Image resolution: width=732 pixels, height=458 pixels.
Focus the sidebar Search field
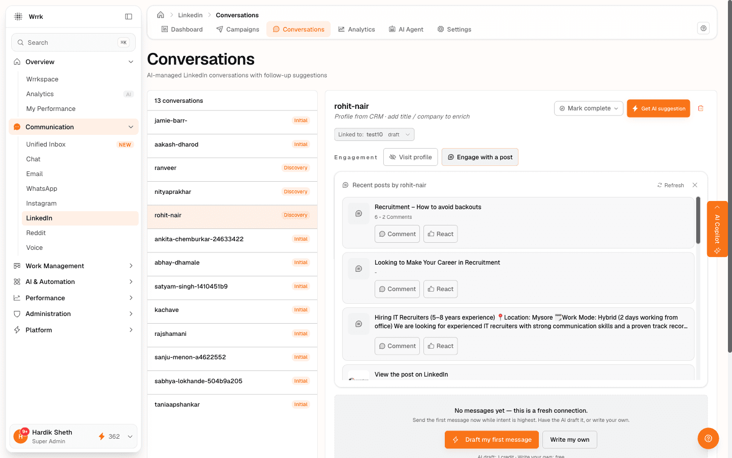point(74,43)
